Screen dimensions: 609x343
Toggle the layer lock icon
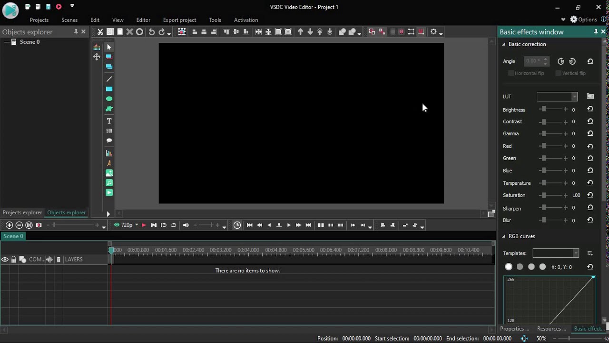(x=13, y=260)
